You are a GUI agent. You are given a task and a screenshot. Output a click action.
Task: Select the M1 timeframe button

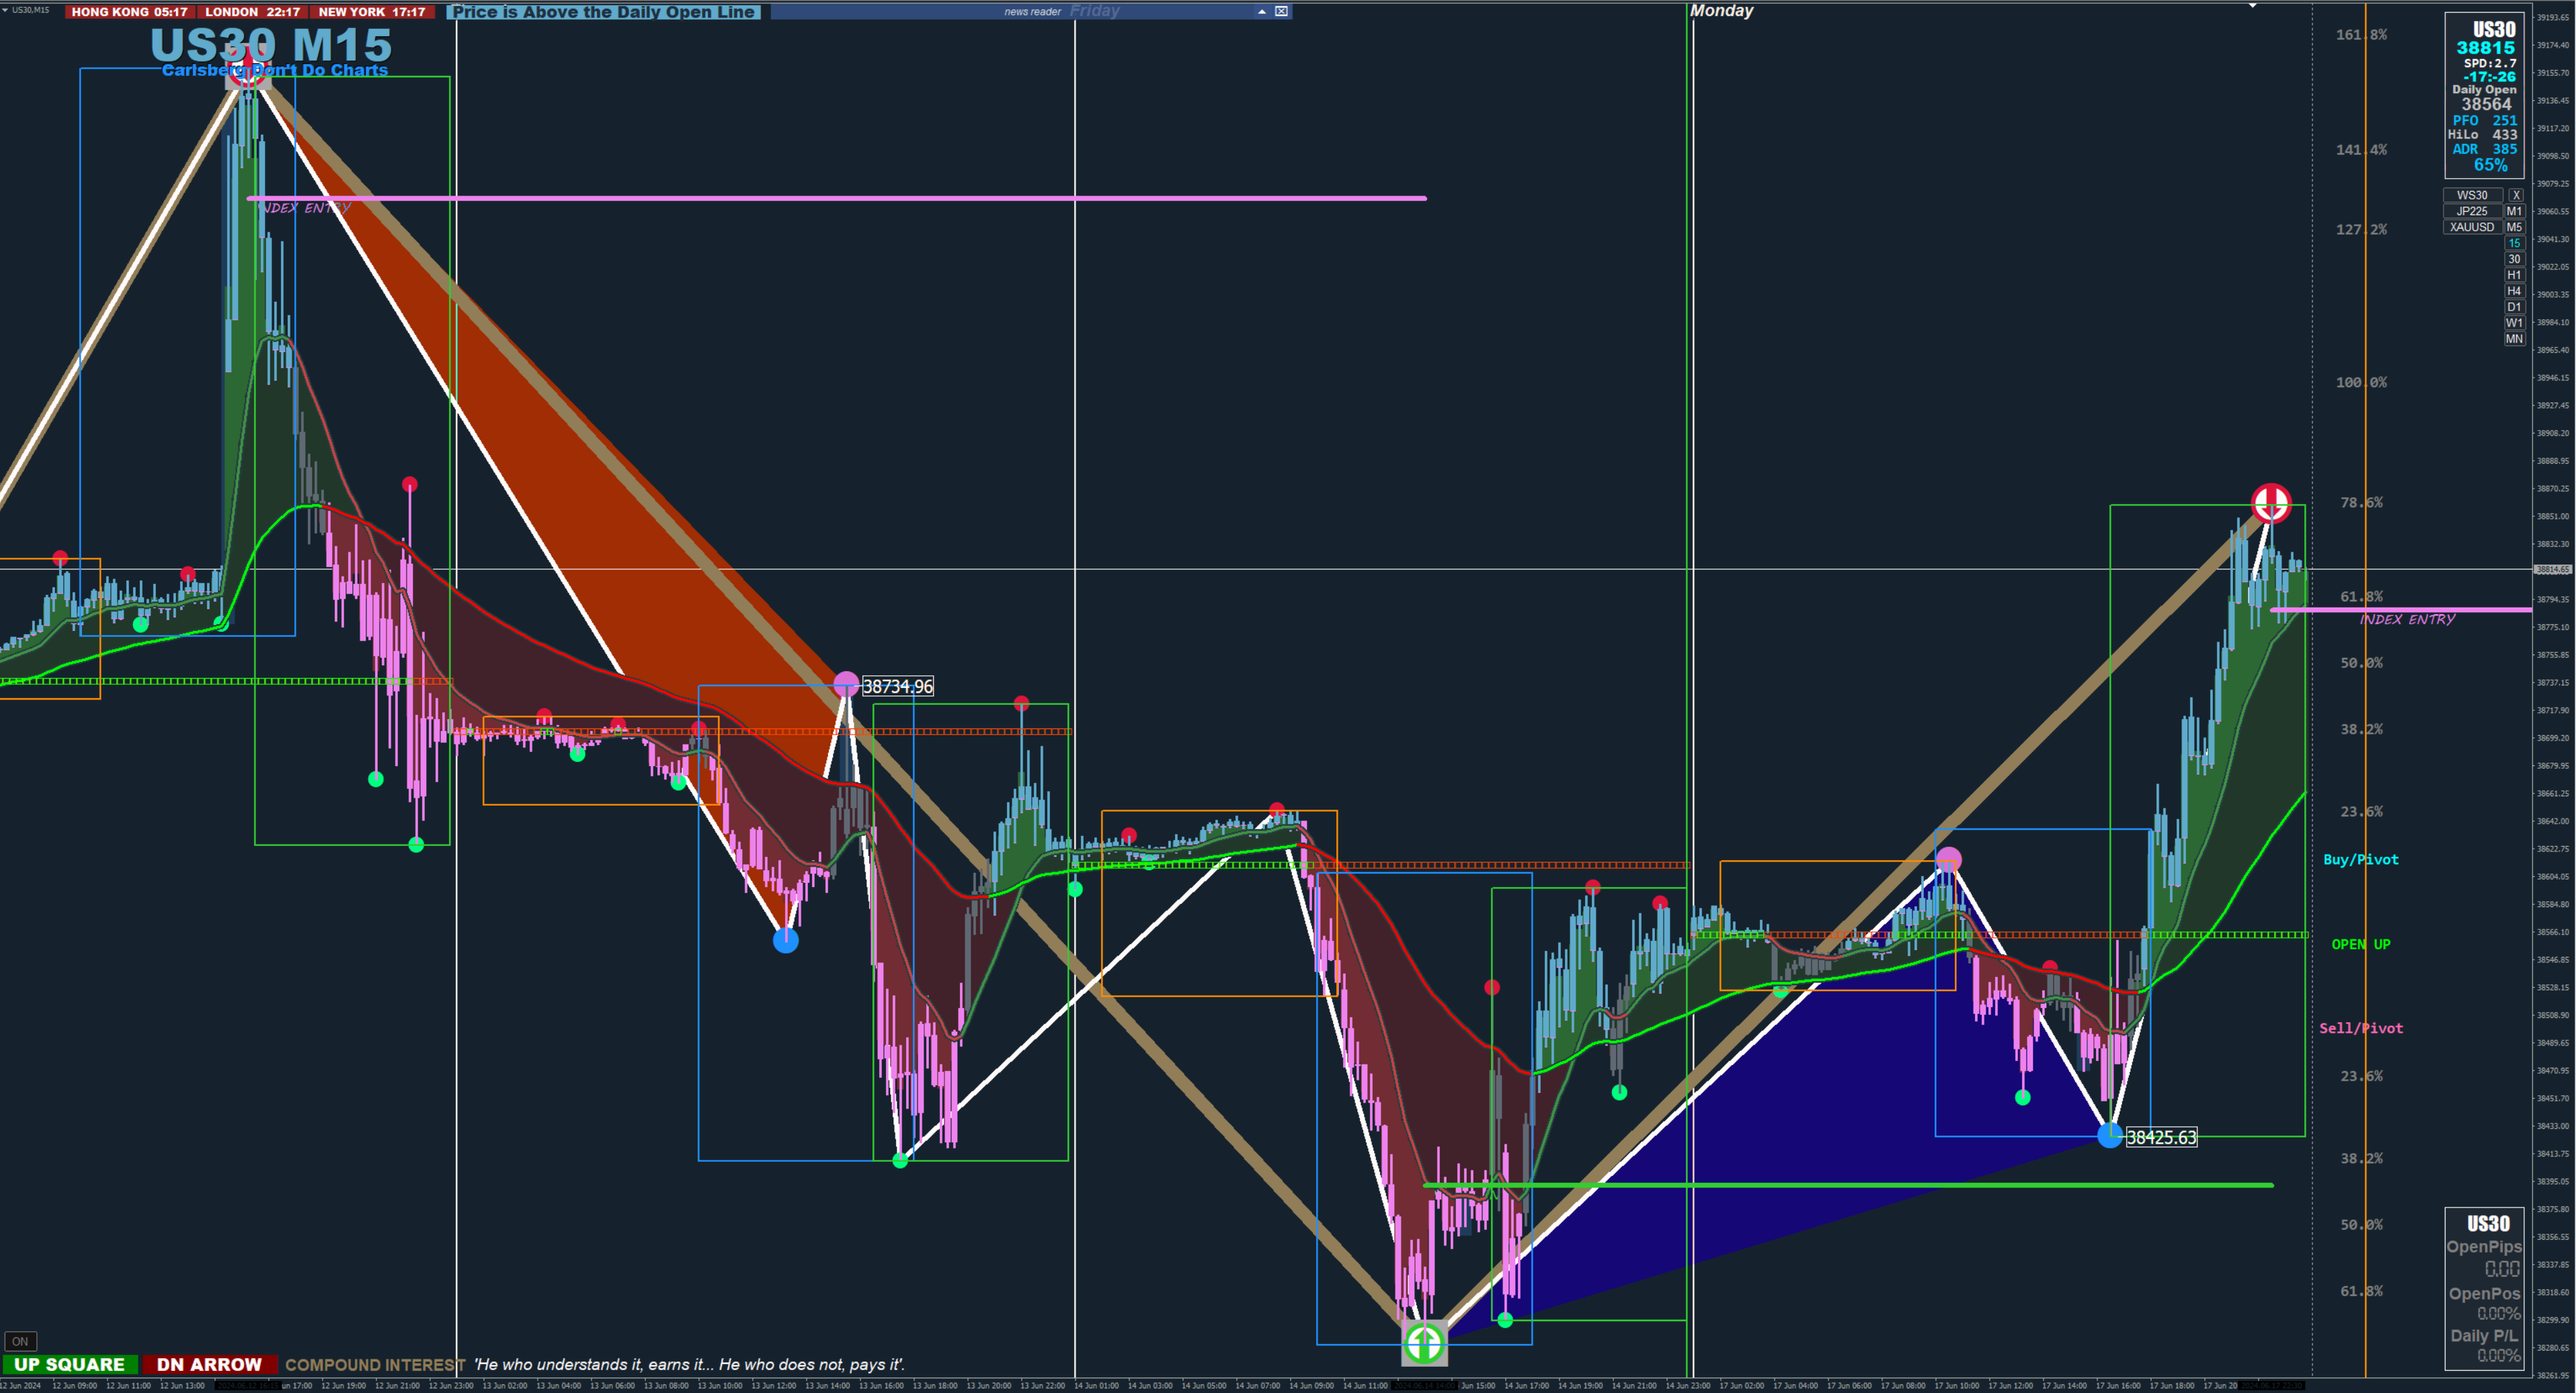(x=2514, y=211)
